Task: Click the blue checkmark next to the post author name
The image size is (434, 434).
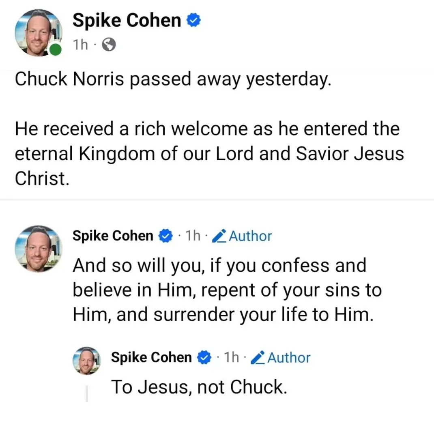Action: pos(193,20)
